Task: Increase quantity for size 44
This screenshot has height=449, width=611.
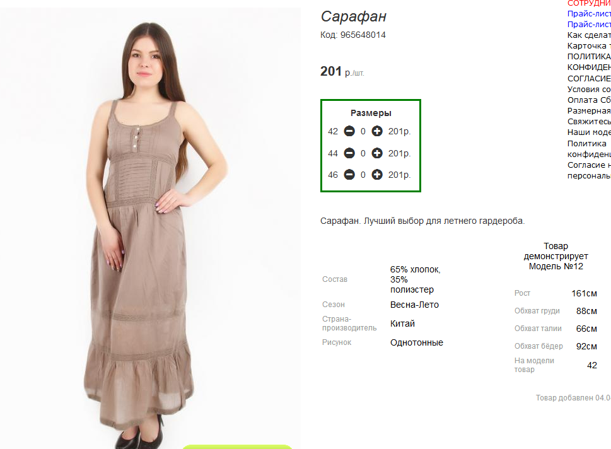Action: pyautogui.click(x=377, y=153)
